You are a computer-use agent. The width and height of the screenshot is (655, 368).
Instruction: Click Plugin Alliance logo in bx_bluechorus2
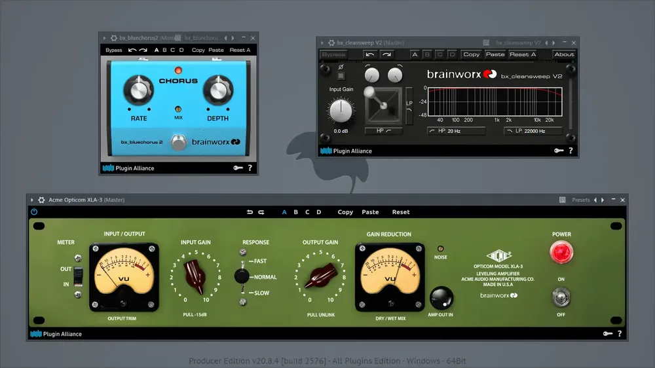128,168
